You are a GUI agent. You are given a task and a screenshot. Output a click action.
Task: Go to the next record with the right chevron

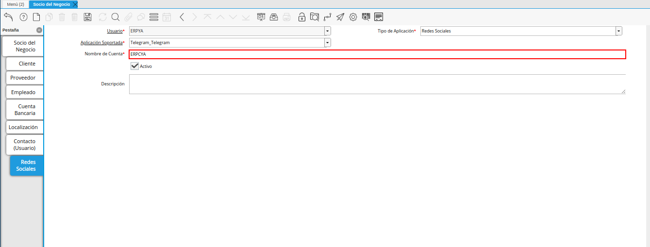195,17
